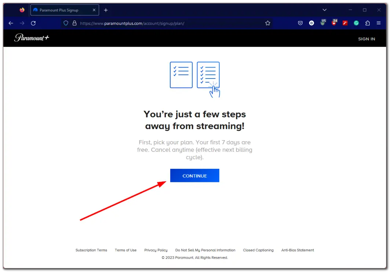
Task: Click the tracking protection shield icon
Action: point(66,23)
